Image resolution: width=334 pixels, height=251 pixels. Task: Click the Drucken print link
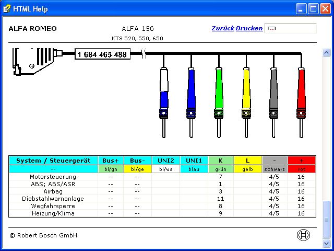[249, 28]
